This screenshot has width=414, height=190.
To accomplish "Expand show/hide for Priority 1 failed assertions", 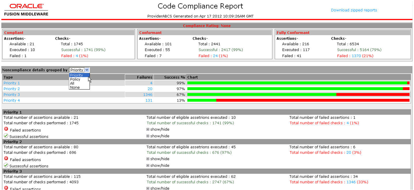I will tap(158, 130).
